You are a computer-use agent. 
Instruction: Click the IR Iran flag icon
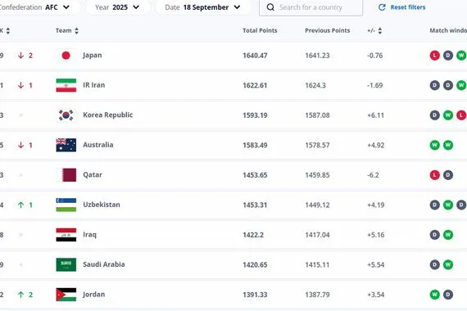tap(66, 85)
